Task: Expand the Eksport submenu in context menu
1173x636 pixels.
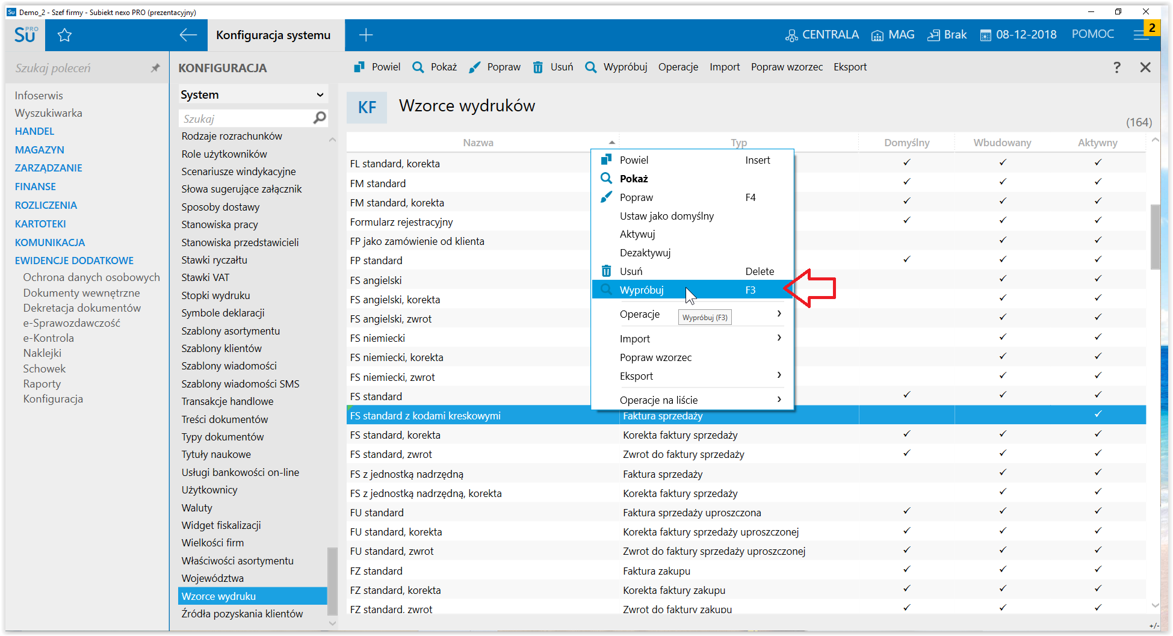Action: 692,376
